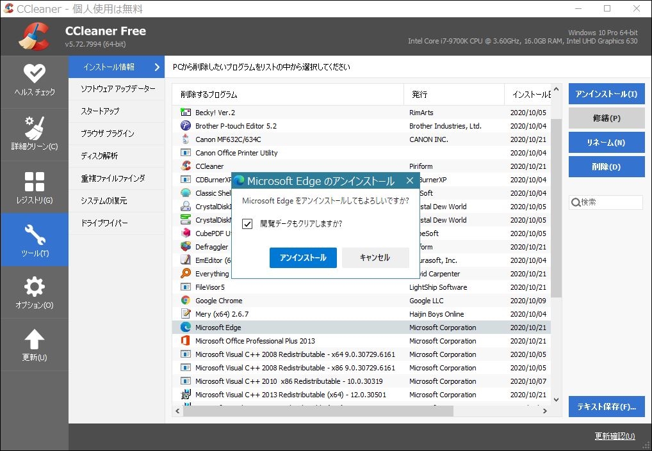Click the テキスト保存(F)... button
Image resolution: width=652 pixels, height=451 pixels.
[x=607, y=407]
